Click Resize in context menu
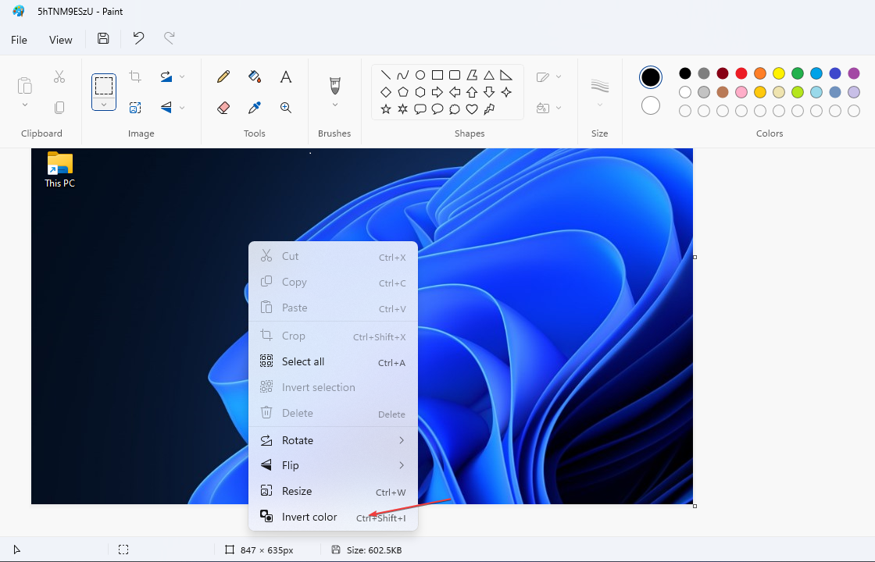This screenshot has width=875, height=562. 297,491
